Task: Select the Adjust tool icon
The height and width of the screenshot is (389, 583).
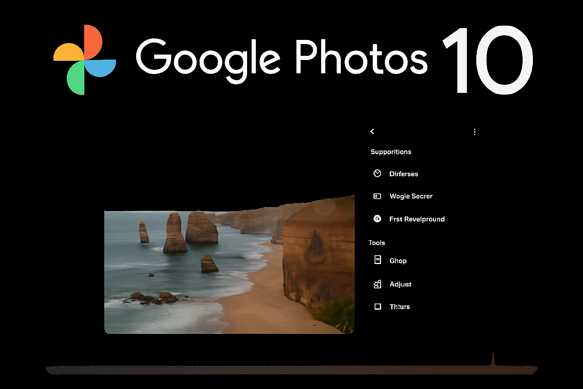Action: [x=377, y=284]
